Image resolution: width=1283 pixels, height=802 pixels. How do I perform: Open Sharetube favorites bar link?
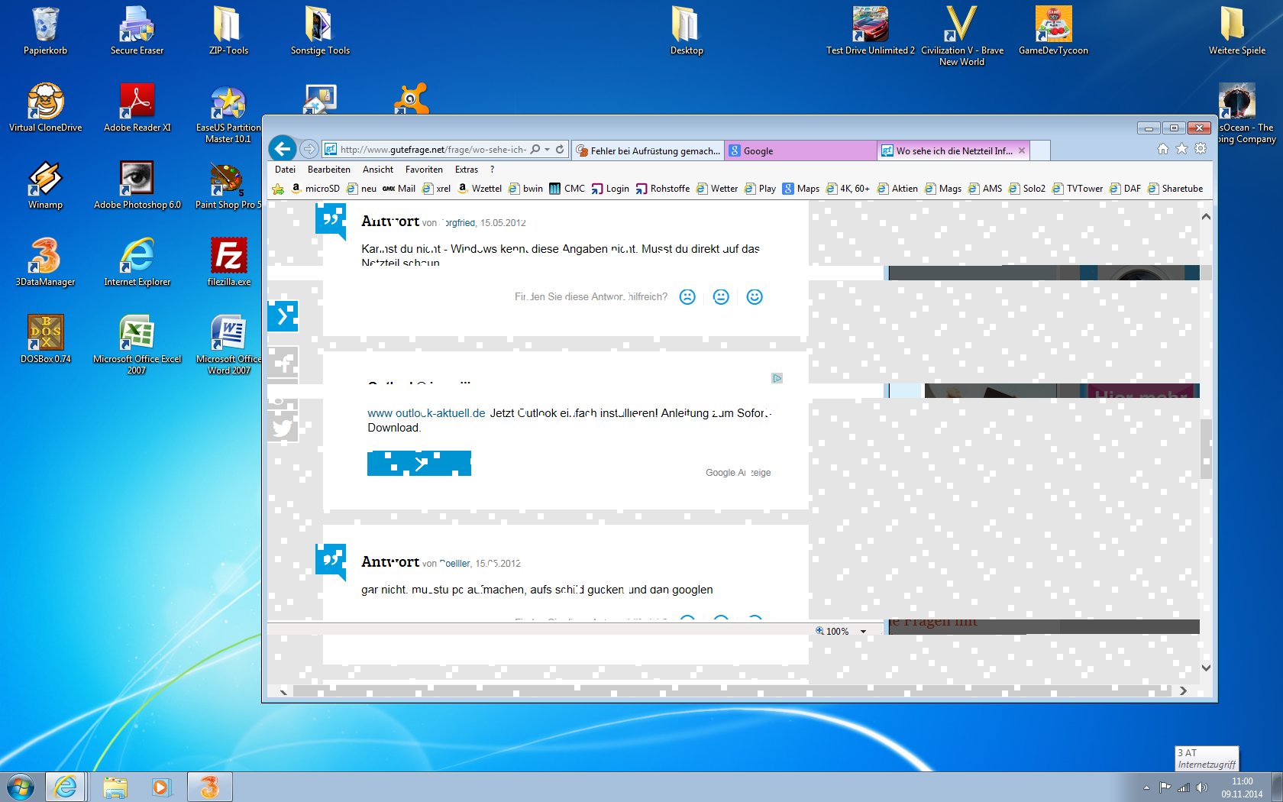click(x=1175, y=189)
